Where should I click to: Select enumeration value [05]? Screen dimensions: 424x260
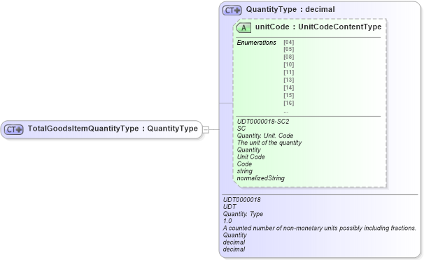[x=288, y=49]
